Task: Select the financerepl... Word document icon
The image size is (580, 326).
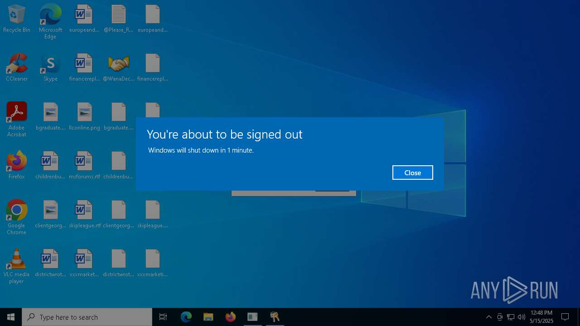Action: pyautogui.click(x=84, y=67)
